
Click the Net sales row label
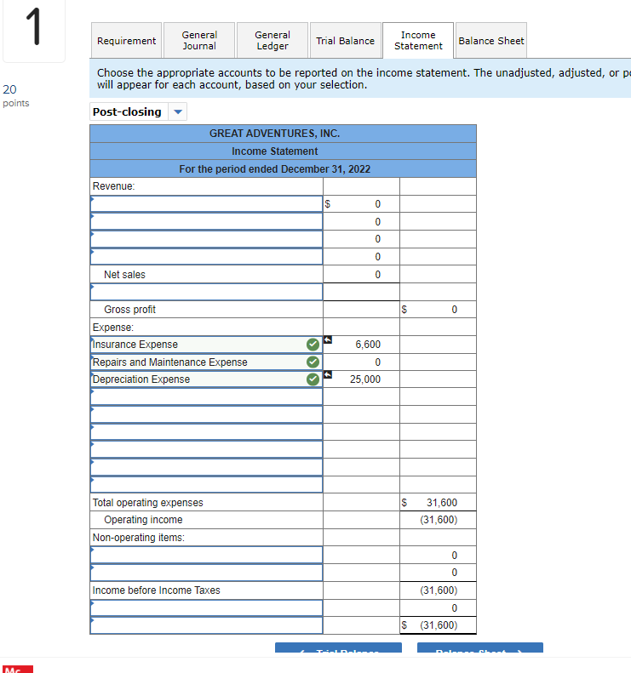[124, 275]
